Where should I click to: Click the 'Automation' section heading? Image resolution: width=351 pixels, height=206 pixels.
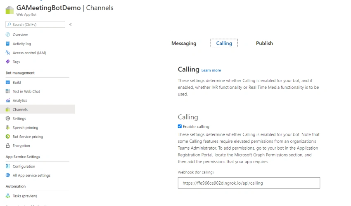(16, 186)
